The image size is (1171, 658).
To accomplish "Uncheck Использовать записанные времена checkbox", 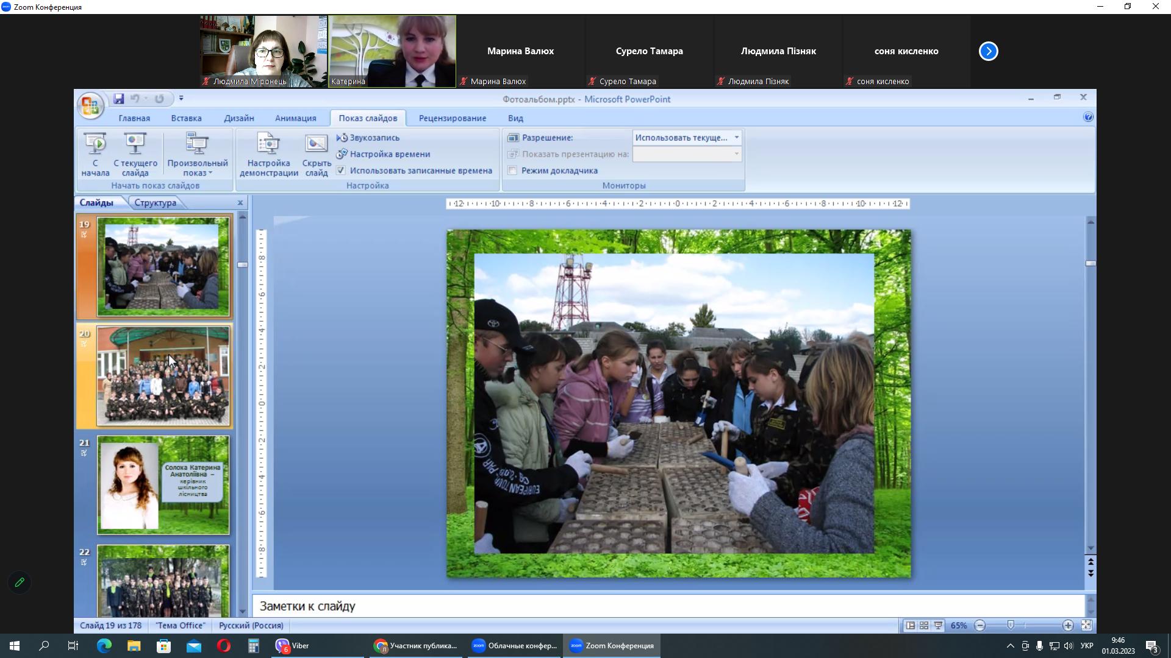I will point(341,171).
